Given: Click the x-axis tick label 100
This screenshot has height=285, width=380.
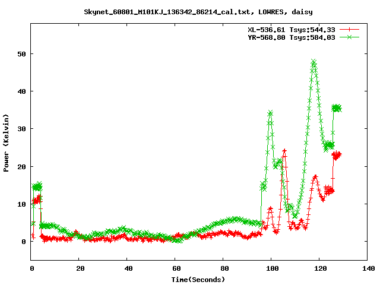Looking at the screenshot, I should click(273, 268).
